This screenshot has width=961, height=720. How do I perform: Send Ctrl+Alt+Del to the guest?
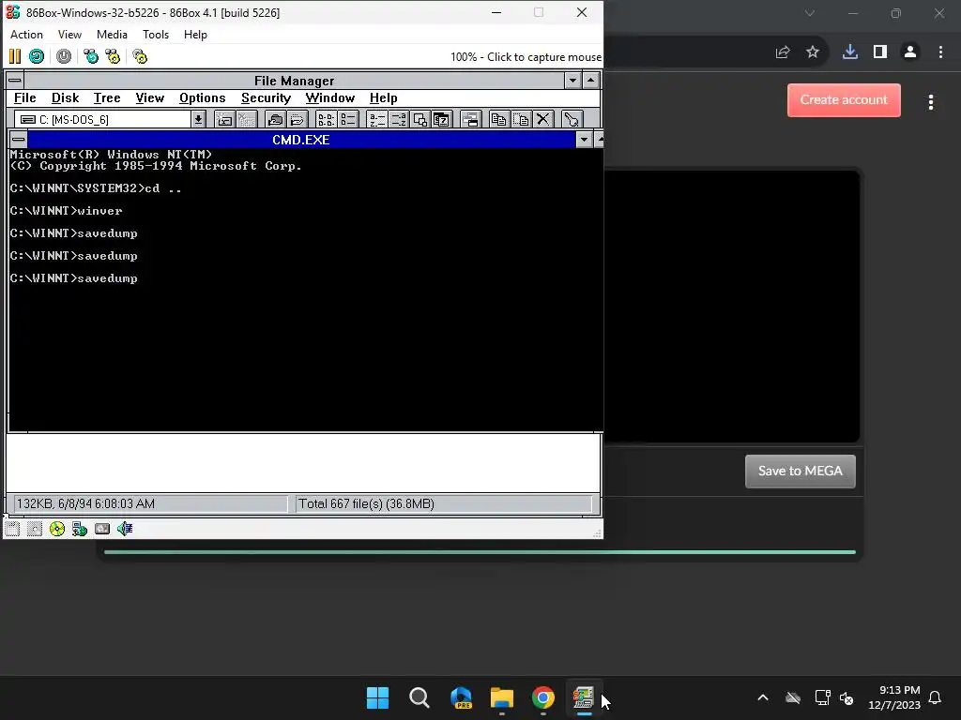(91, 57)
